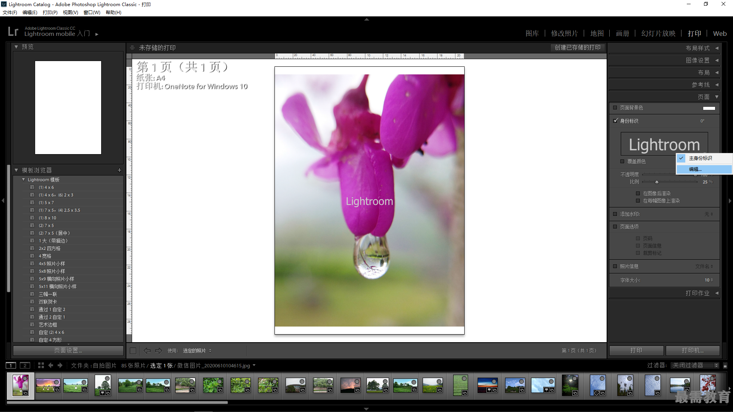733x412 pixels.
Task: Open 选定的照片 usage dropdown
Action: [x=197, y=351]
